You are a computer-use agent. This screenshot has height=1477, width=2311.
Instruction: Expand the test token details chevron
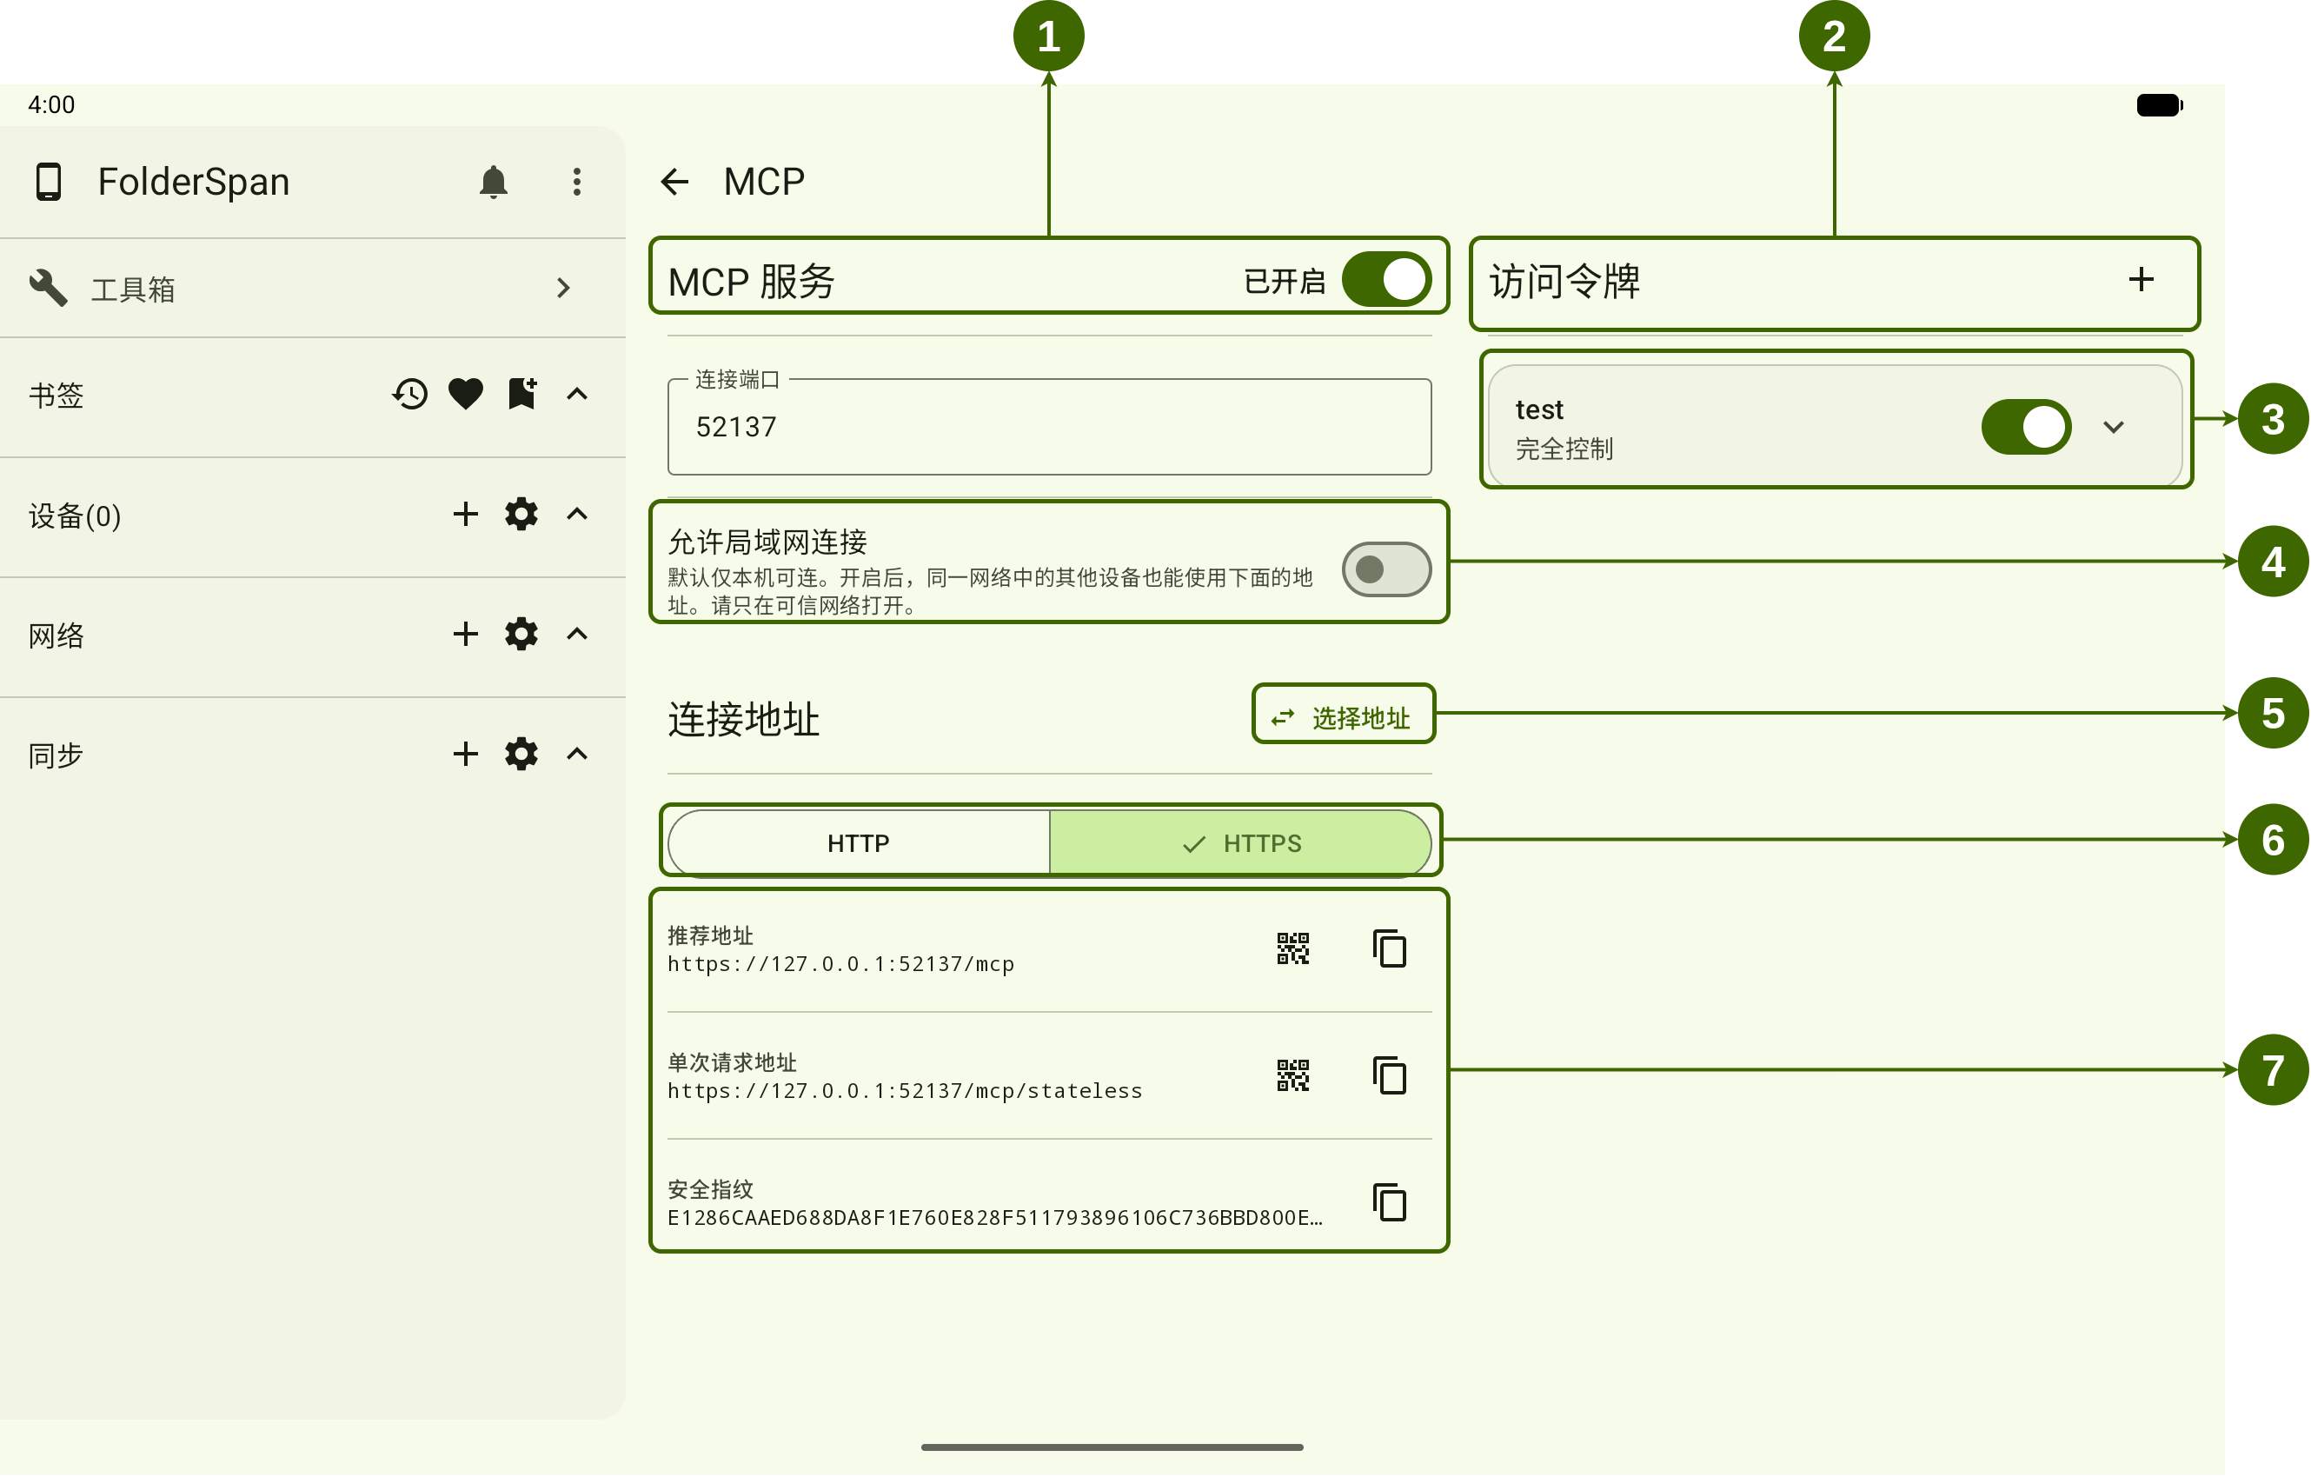(x=2114, y=427)
